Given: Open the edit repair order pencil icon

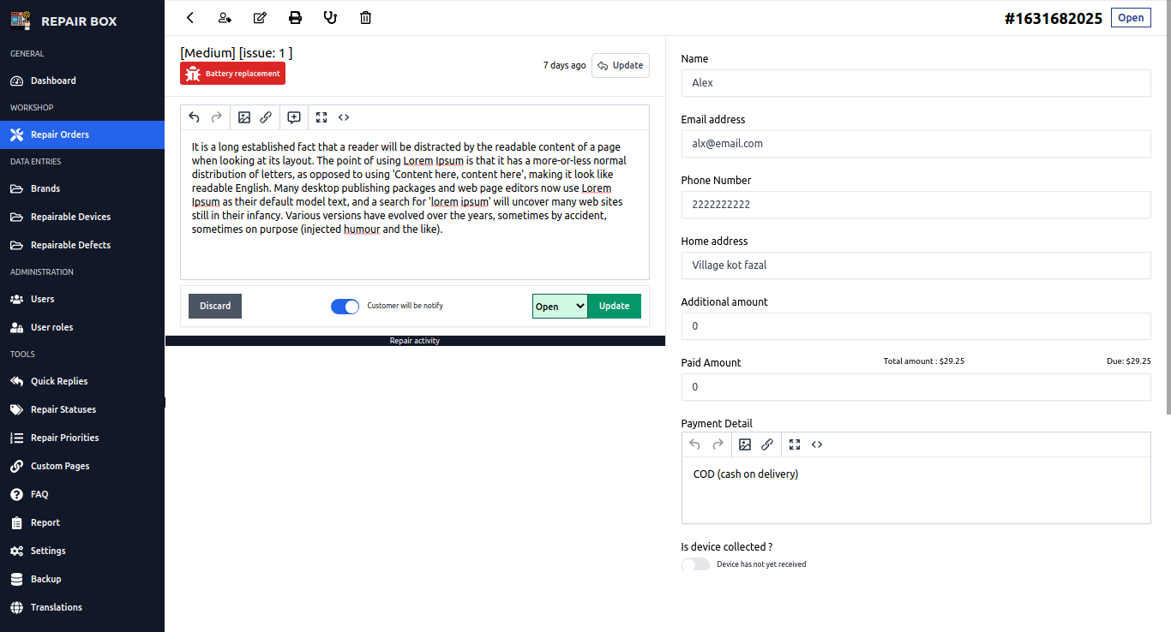Looking at the screenshot, I should coord(260,17).
